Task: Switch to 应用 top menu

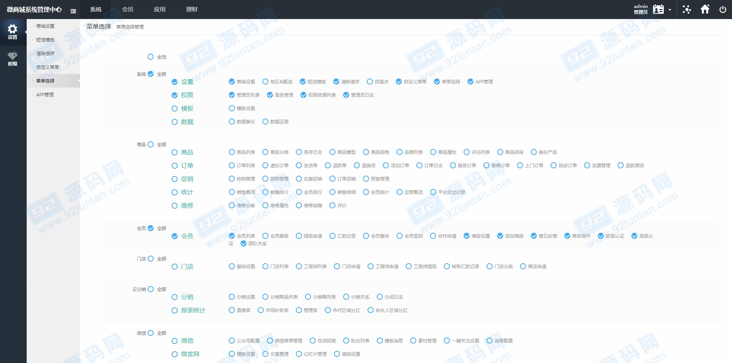Action: pyautogui.click(x=160, y=10)
